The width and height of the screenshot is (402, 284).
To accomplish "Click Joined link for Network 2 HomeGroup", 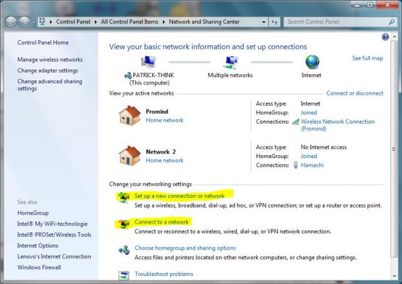I will tap(309, 156).
